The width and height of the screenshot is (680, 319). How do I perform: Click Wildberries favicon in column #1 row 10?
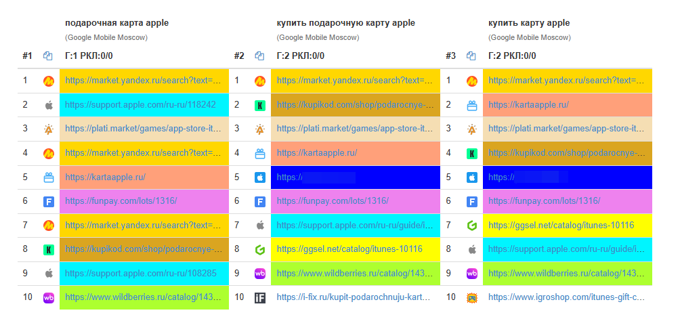pyautogui.click(x=49, y=298)
